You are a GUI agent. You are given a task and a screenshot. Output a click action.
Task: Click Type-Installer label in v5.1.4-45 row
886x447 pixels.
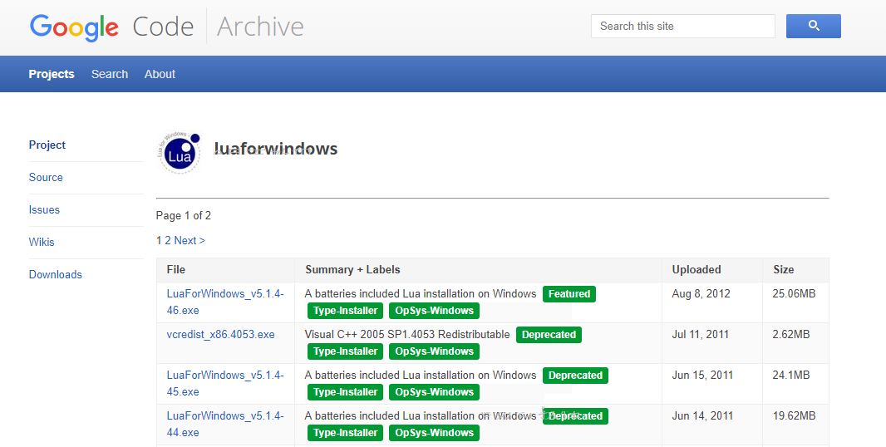click(345, 392)
